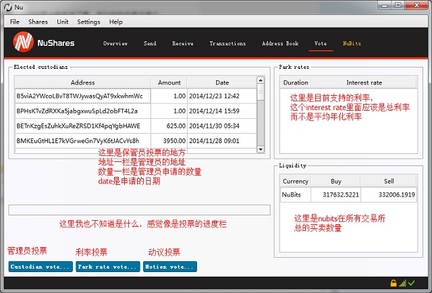Click the custodians list scroll down arrow
Image resolution: width=432 pixels, height=293 pixels.
(261, 149)
